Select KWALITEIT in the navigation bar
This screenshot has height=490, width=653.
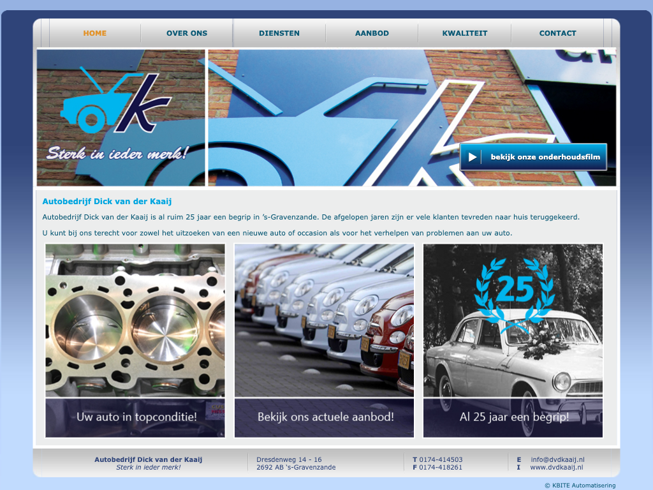tap(465, 33)
